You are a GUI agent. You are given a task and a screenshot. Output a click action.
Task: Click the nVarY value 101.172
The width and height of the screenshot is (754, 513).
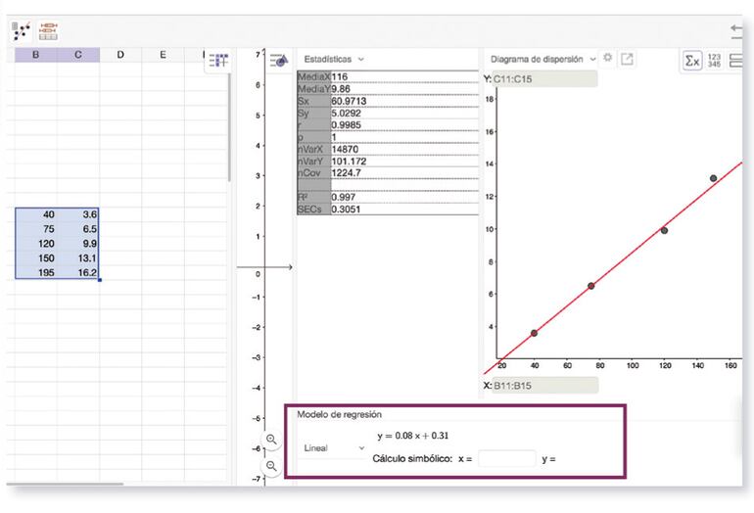point(350,162)
